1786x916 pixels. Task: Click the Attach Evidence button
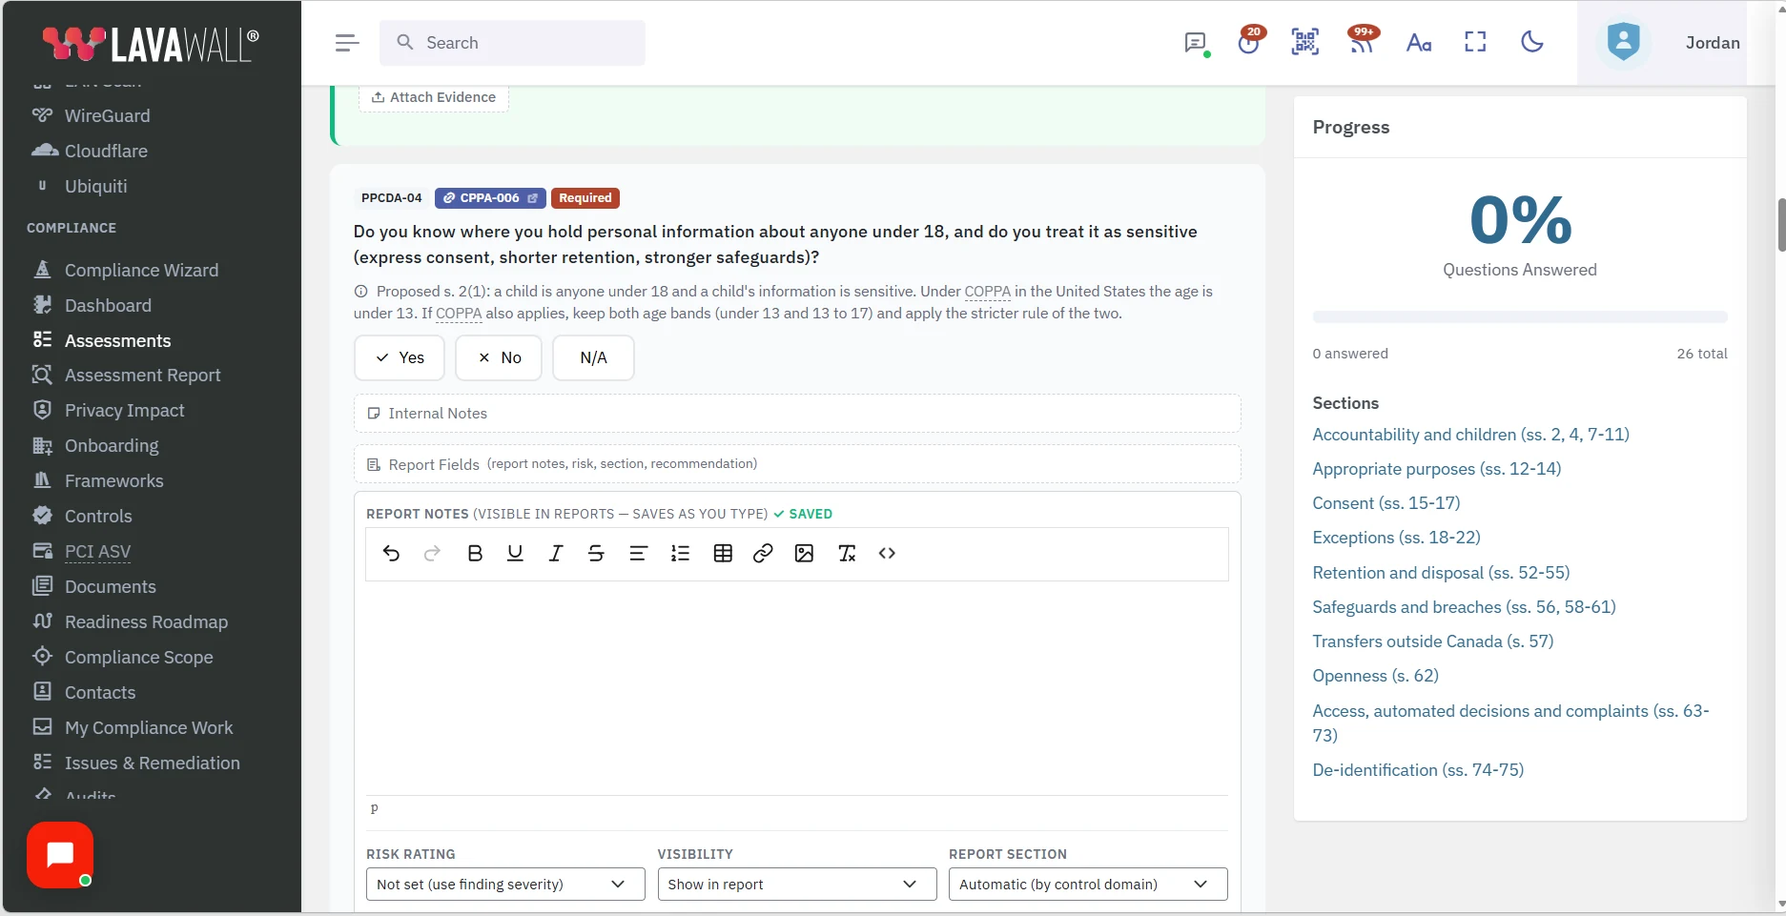point(434,97)
